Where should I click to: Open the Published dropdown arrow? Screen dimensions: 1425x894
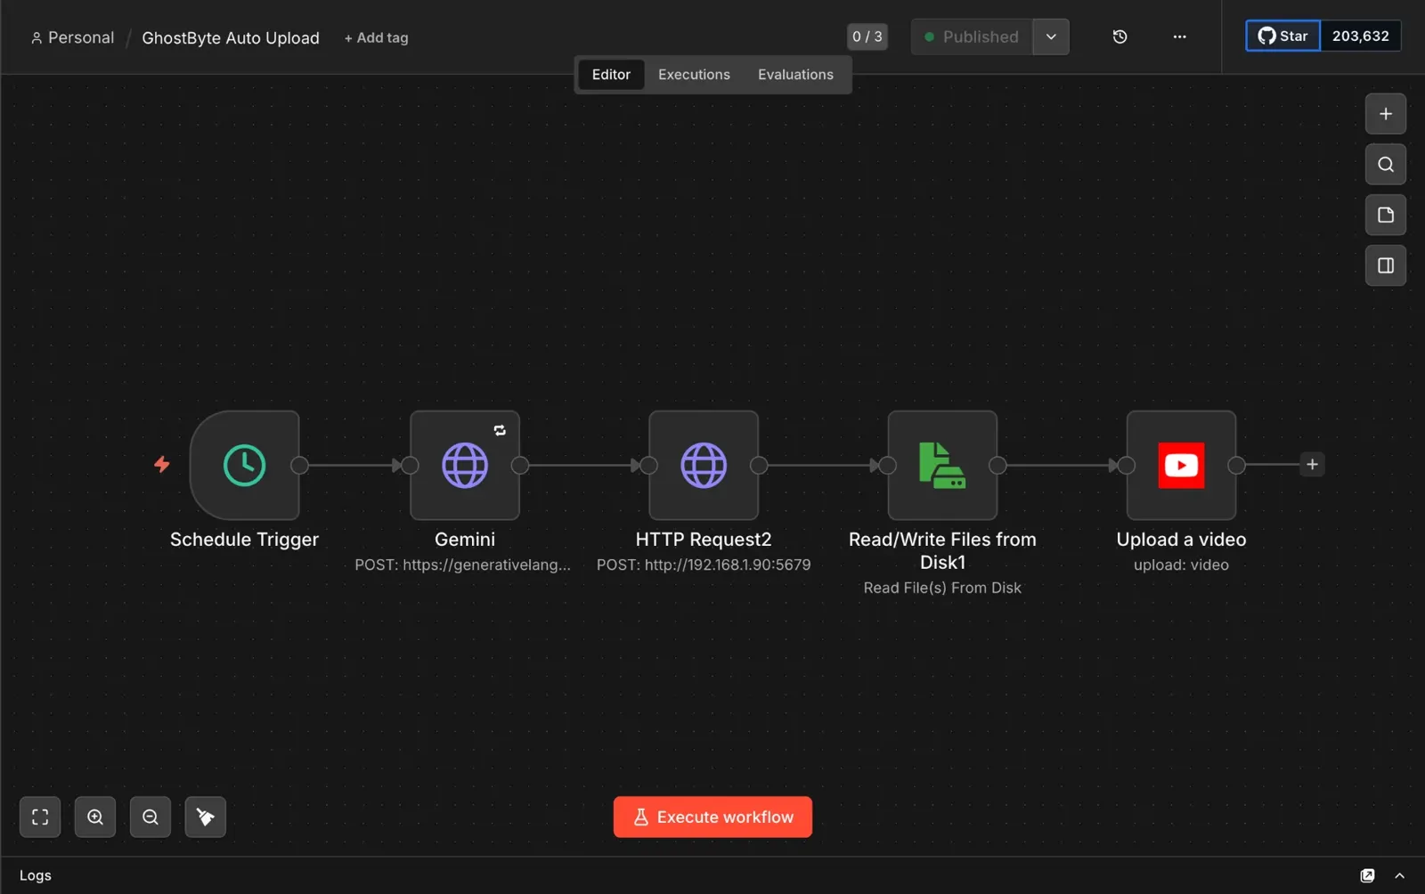pyautogui.click(x=1051, y=37)
